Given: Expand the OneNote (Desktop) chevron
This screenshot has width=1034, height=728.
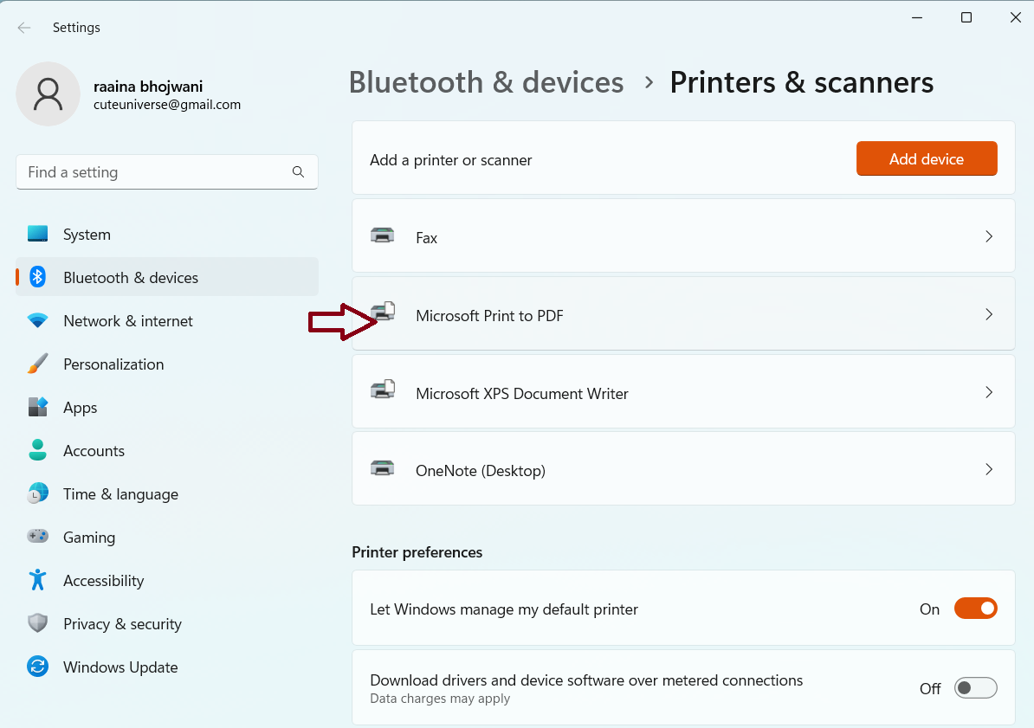Looking at the screenshot, I should tap(988, 469).
